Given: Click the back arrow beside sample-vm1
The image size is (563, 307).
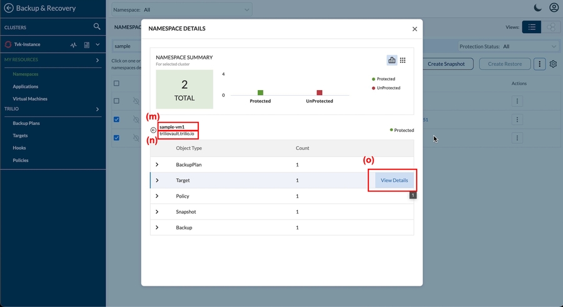Looking at the screenshot, I should (154, 130).
